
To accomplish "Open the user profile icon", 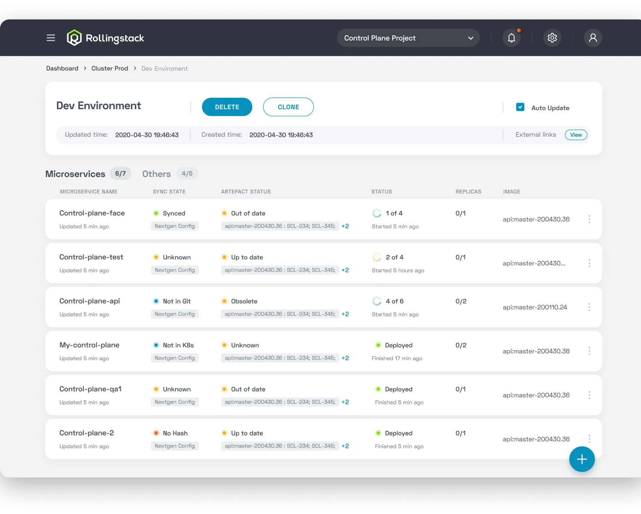I will 593,38.
